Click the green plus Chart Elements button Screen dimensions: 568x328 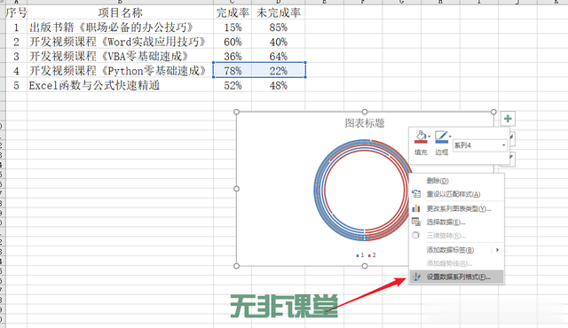point(508,119)
